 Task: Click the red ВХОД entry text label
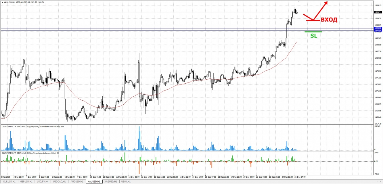coord(329,20)
